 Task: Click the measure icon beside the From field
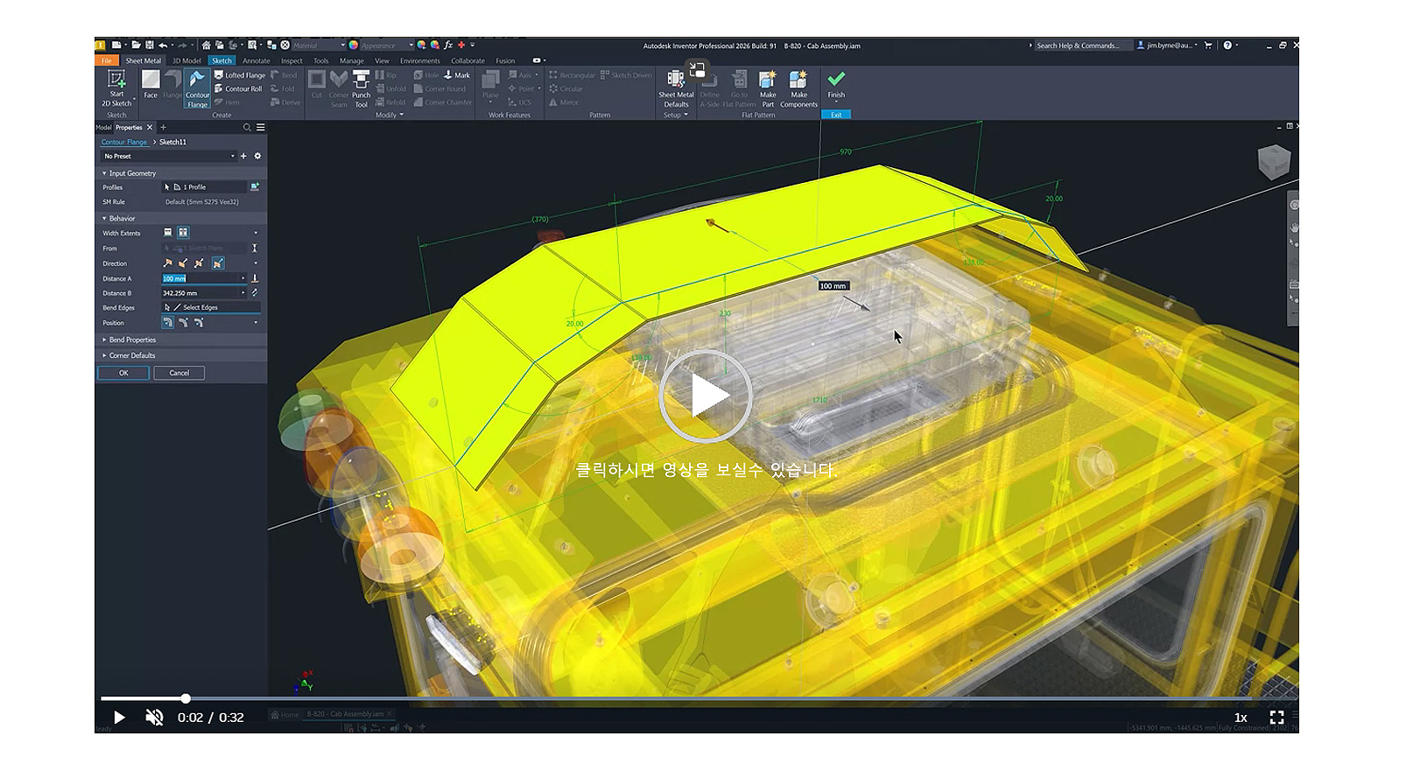[255, 249]
